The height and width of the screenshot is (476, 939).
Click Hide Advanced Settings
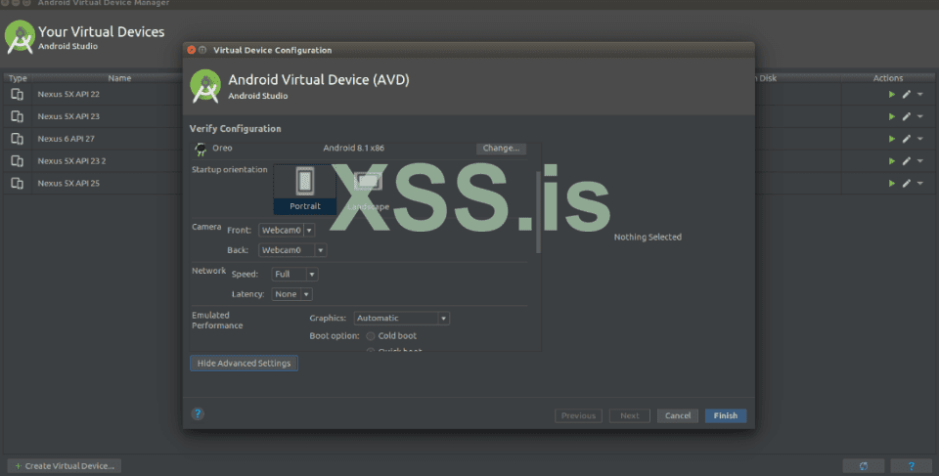(x=244, y=363)
